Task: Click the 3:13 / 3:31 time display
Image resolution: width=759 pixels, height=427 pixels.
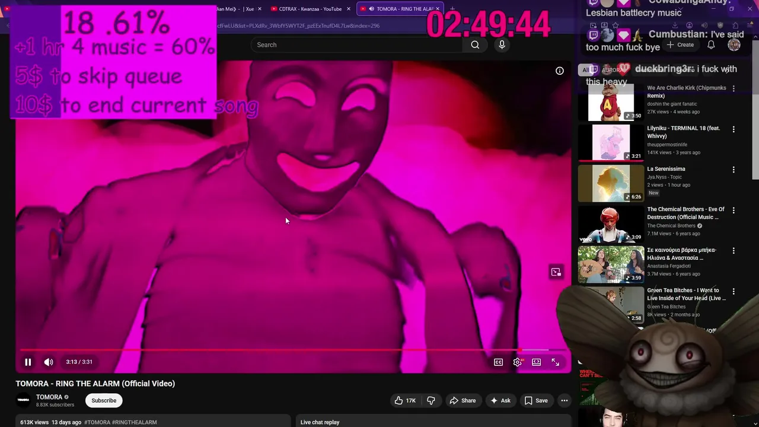Action: coord(79,362)
